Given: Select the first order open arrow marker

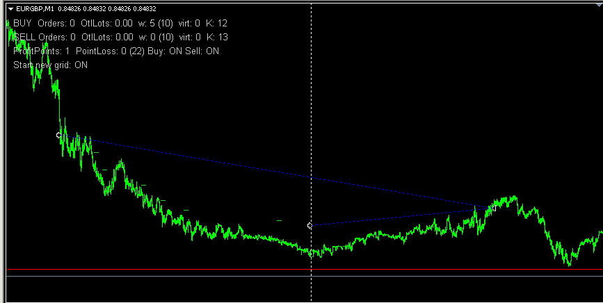Looking at the screenshot, I should click(58, 136).
